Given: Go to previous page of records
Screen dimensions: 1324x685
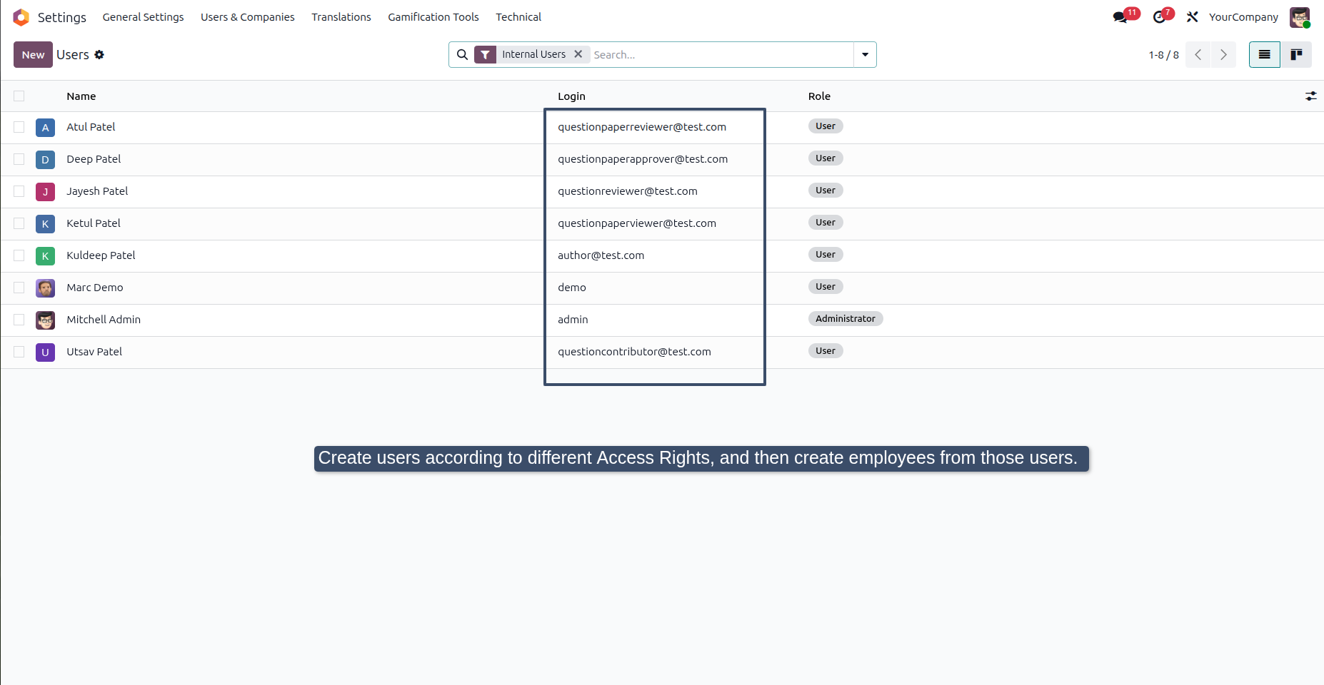Looking at the screenshot, I should pyautogui.click(x=1198, y=54).
